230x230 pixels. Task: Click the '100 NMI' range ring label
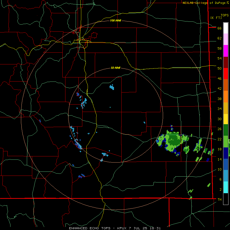pyautogui.click(x=116, y=20)
